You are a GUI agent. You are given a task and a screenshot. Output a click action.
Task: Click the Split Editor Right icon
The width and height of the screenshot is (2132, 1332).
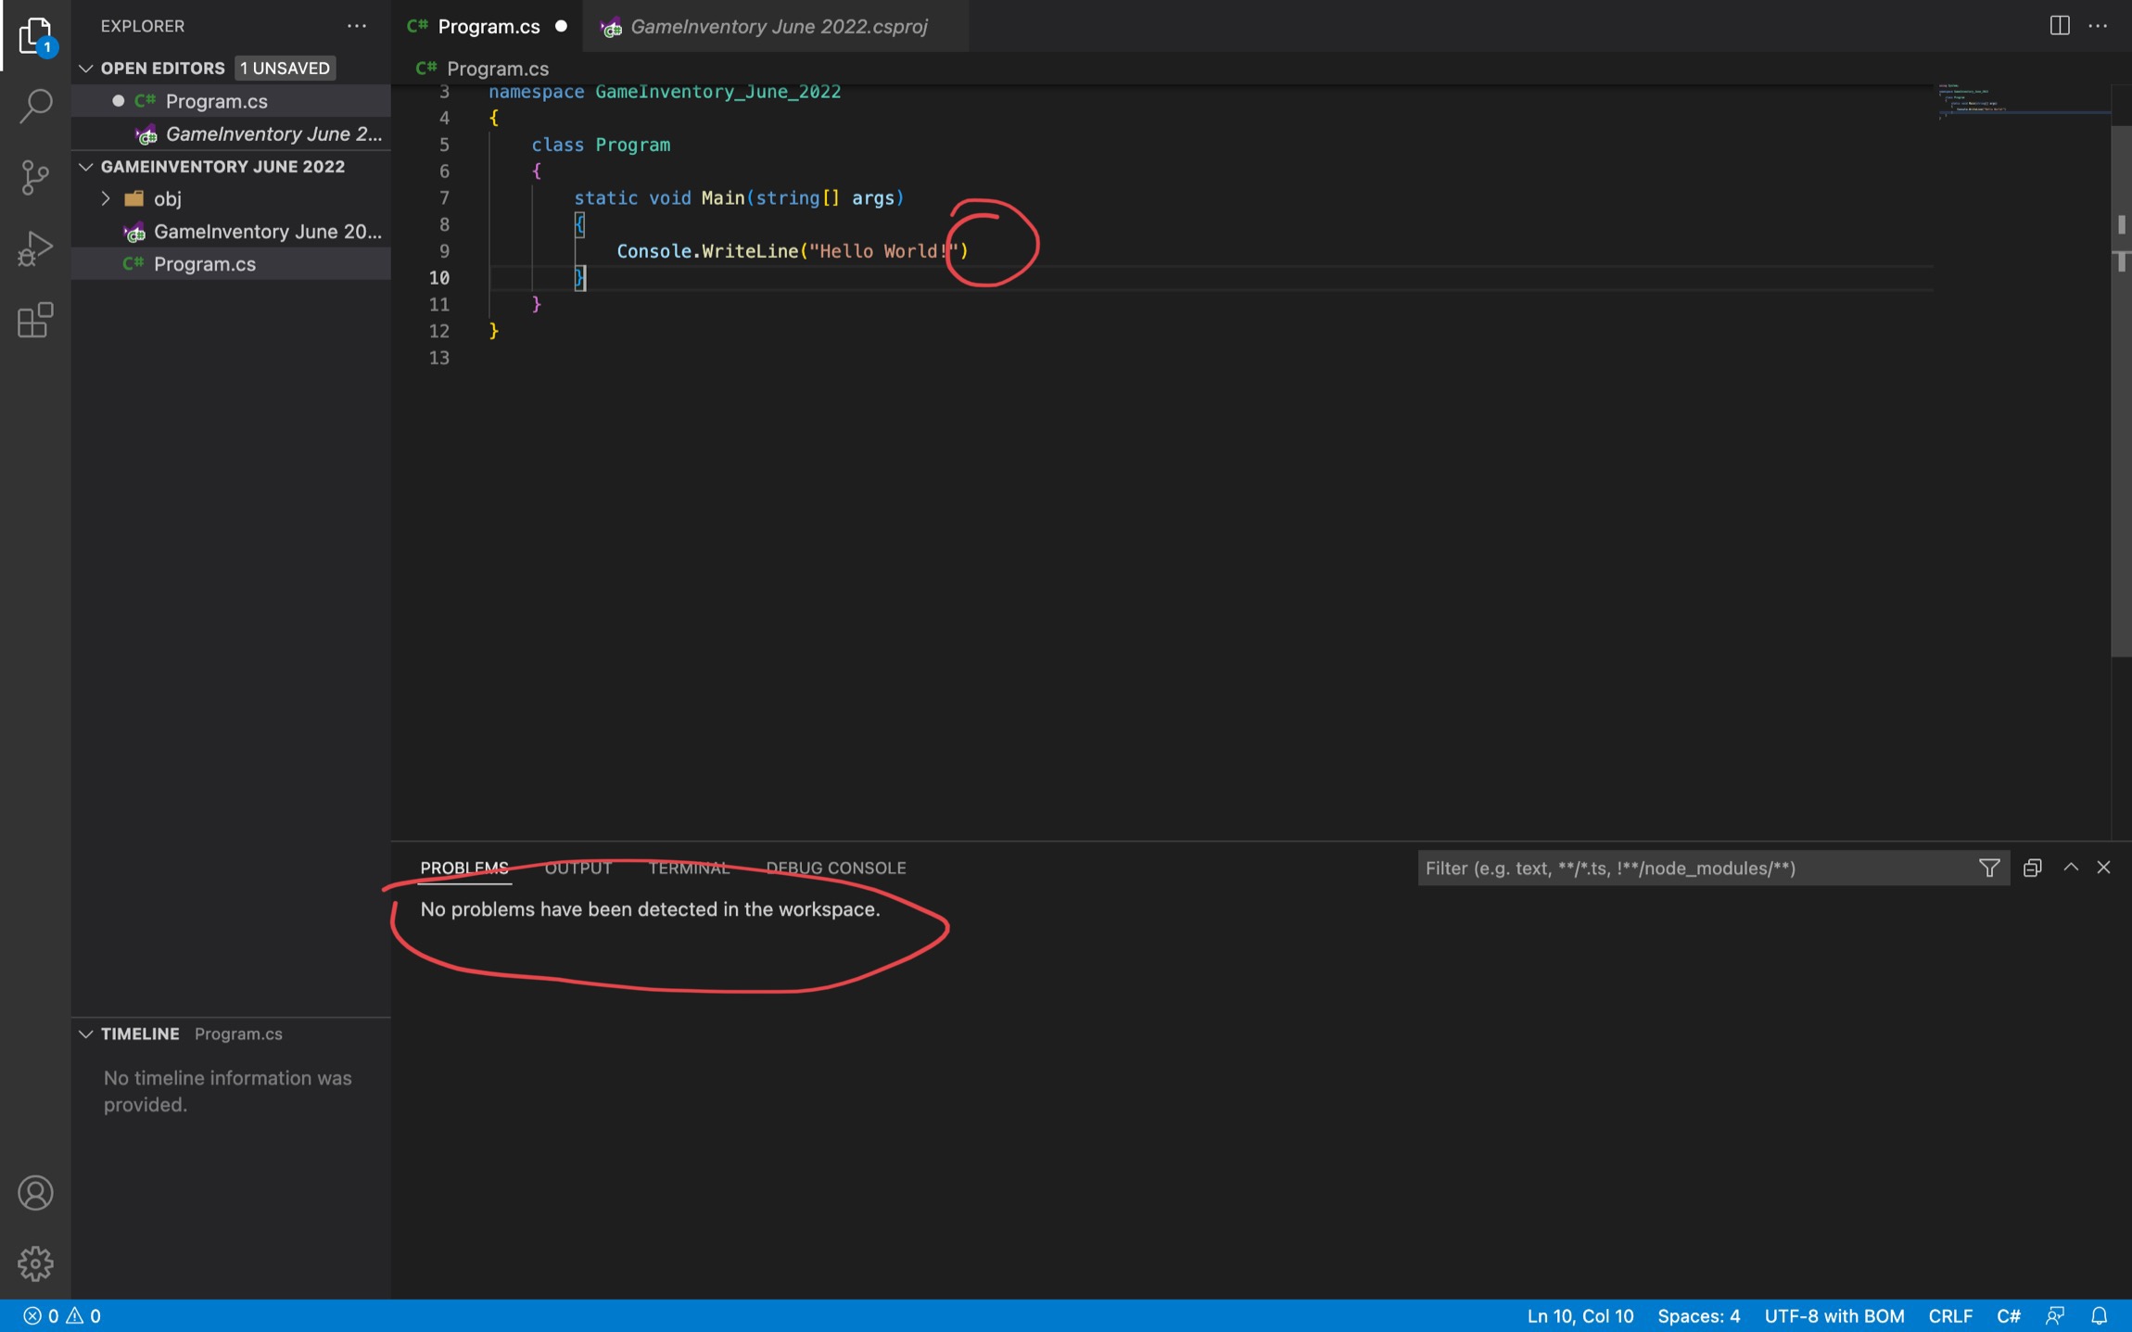pos(2059,26)
